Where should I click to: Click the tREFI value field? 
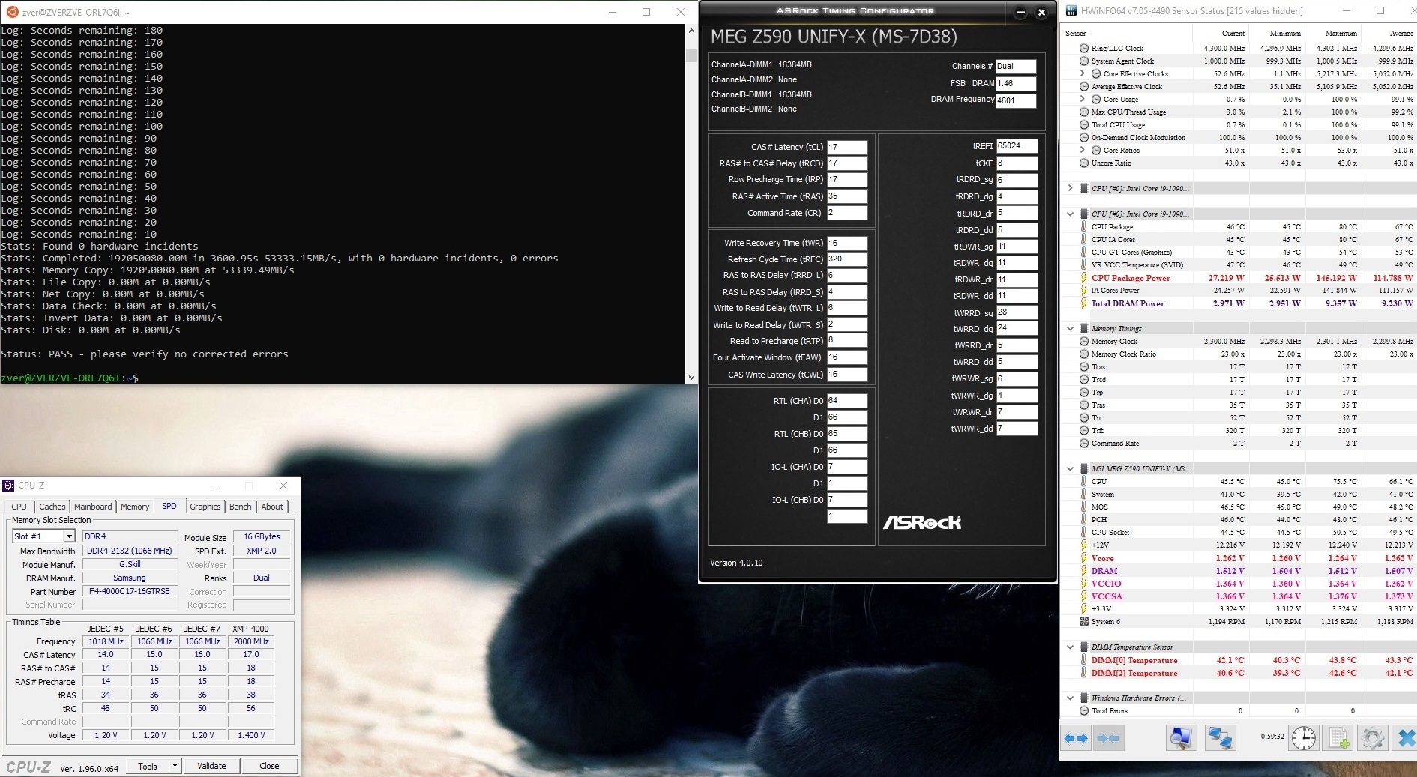(x=1017, y=146)
